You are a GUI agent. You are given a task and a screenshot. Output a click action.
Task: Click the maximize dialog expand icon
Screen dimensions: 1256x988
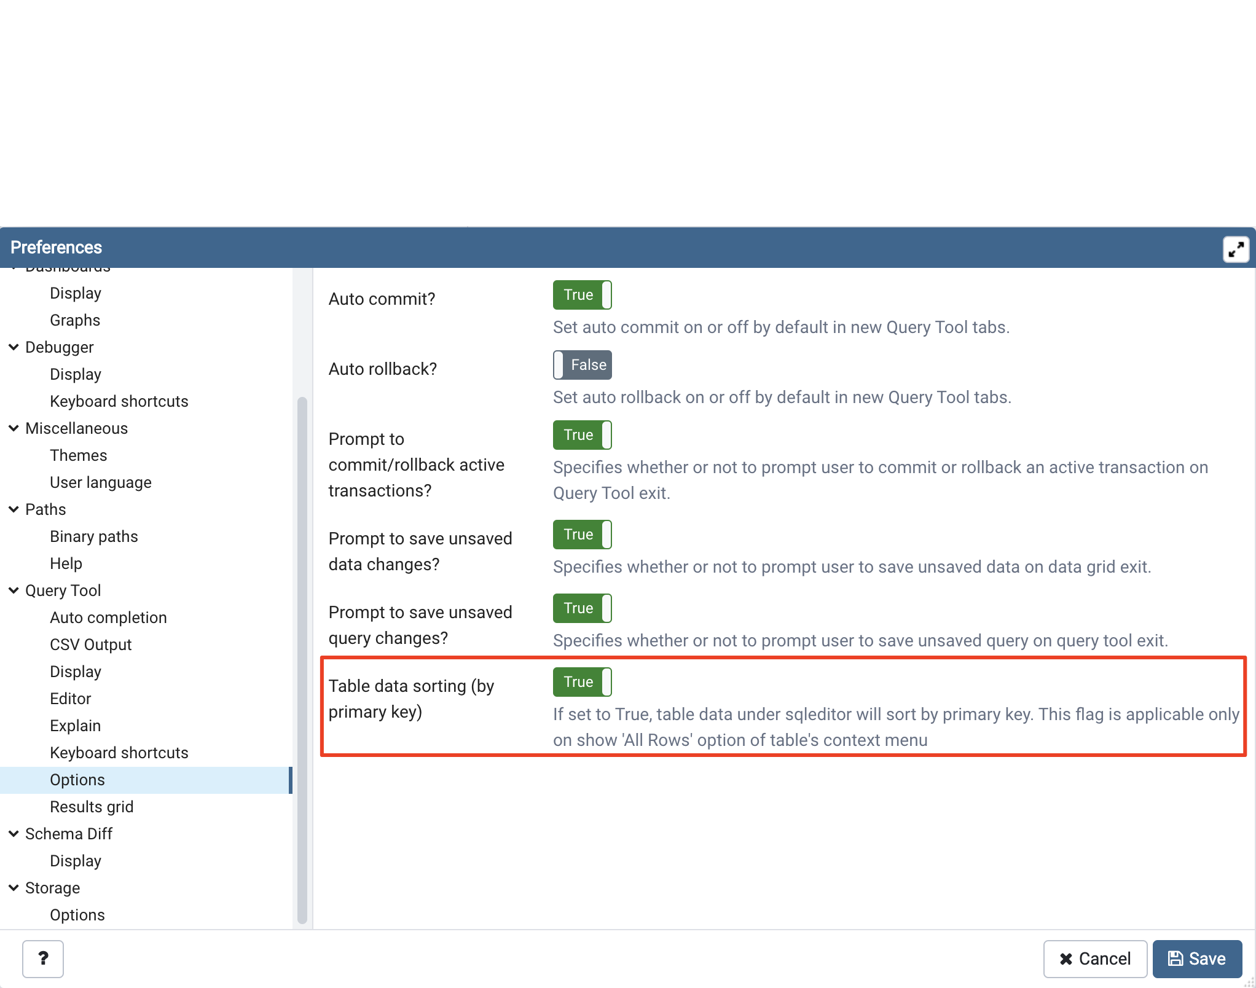[1236, 249]
